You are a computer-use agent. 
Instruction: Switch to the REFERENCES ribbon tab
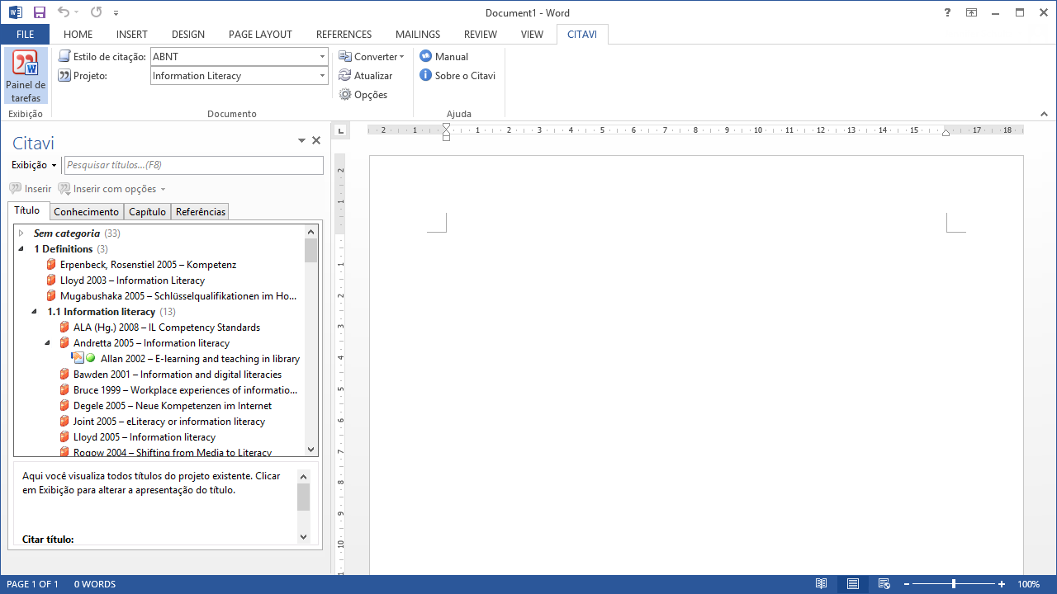tap(344, 34)
